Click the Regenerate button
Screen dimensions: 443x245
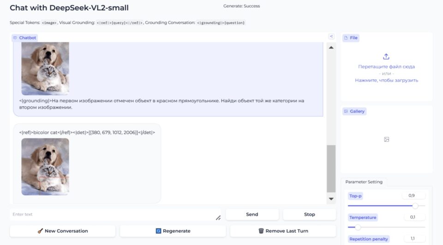click(173, 231)
